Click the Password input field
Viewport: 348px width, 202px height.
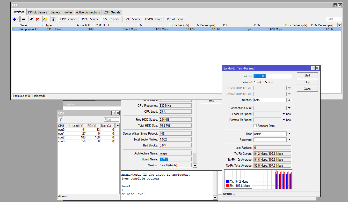click(x=270, y=140)
